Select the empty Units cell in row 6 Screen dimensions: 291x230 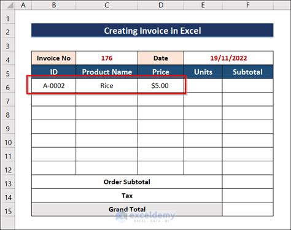click(x=203, y=85)
